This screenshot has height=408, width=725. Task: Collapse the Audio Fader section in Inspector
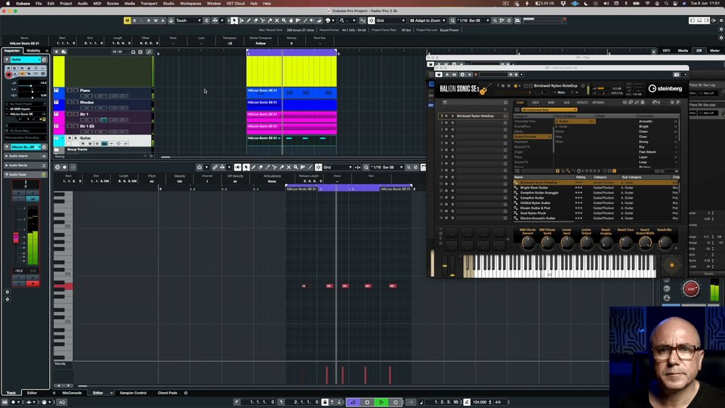(x=26, y=175)
